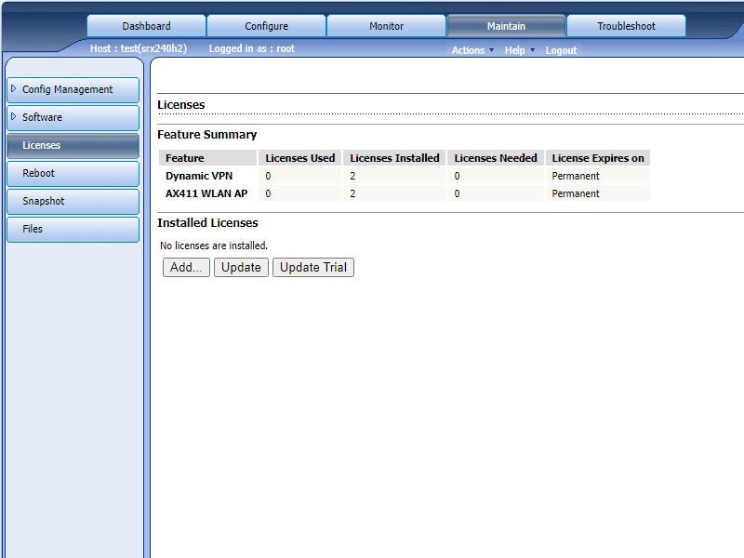Expand the Software section arrow
This screenshot has width=744, height=558.
(x=14, y=117)
